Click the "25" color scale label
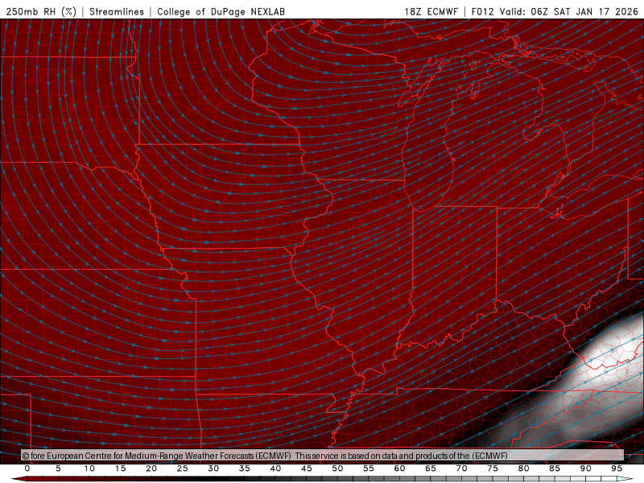This screenshot has width=644, height=483. pyautogui.click(x=183, y=469)
